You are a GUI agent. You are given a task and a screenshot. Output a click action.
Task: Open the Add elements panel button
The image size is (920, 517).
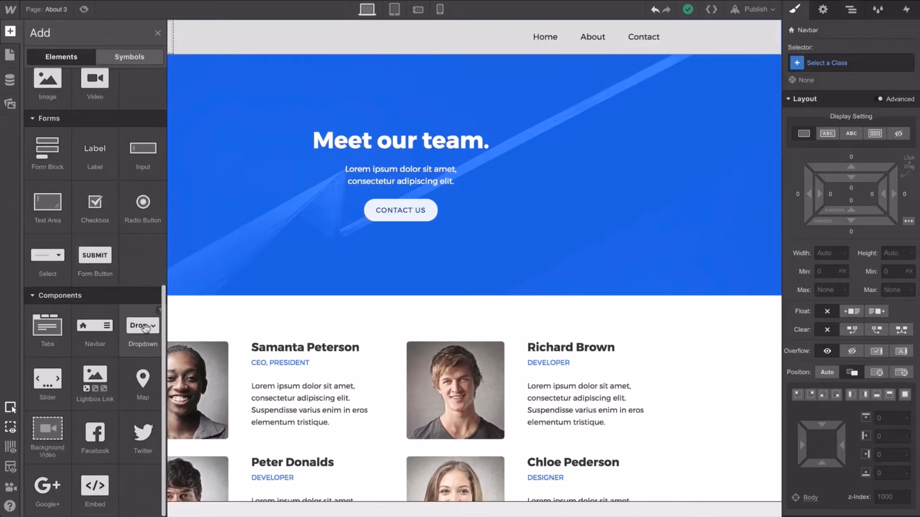pyautogui.click(x=10, y=31)
